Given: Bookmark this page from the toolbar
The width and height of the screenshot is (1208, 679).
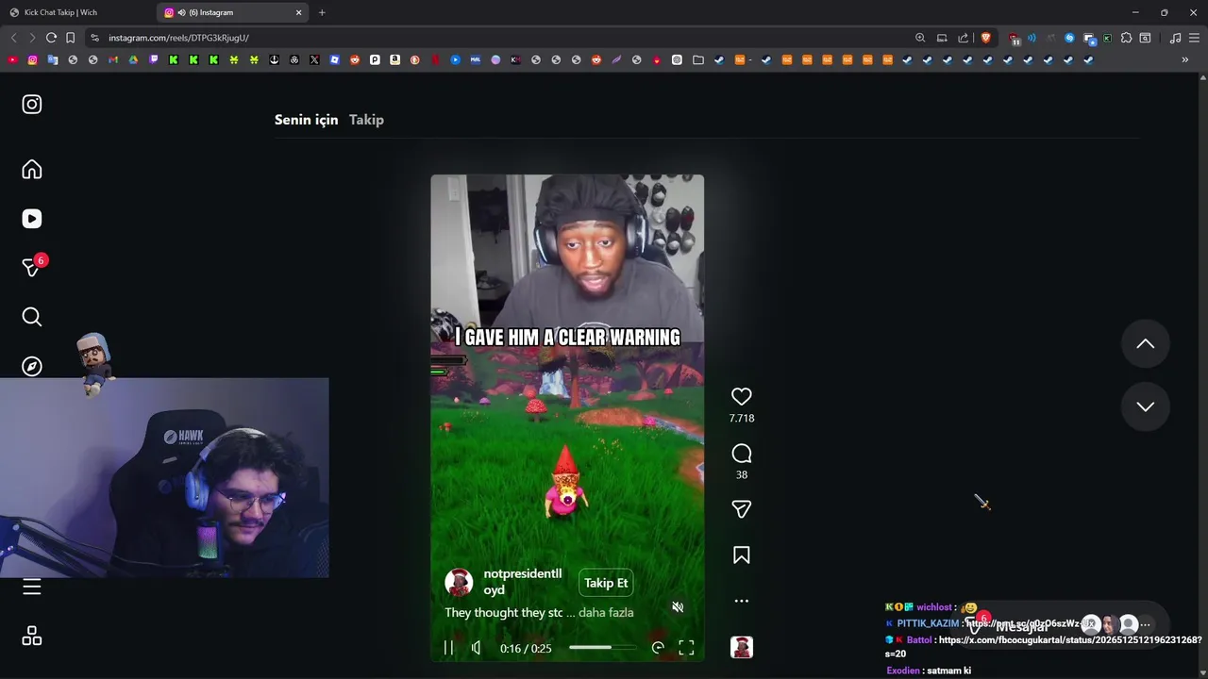Looking at the screenshot, I should click(70, 38).
